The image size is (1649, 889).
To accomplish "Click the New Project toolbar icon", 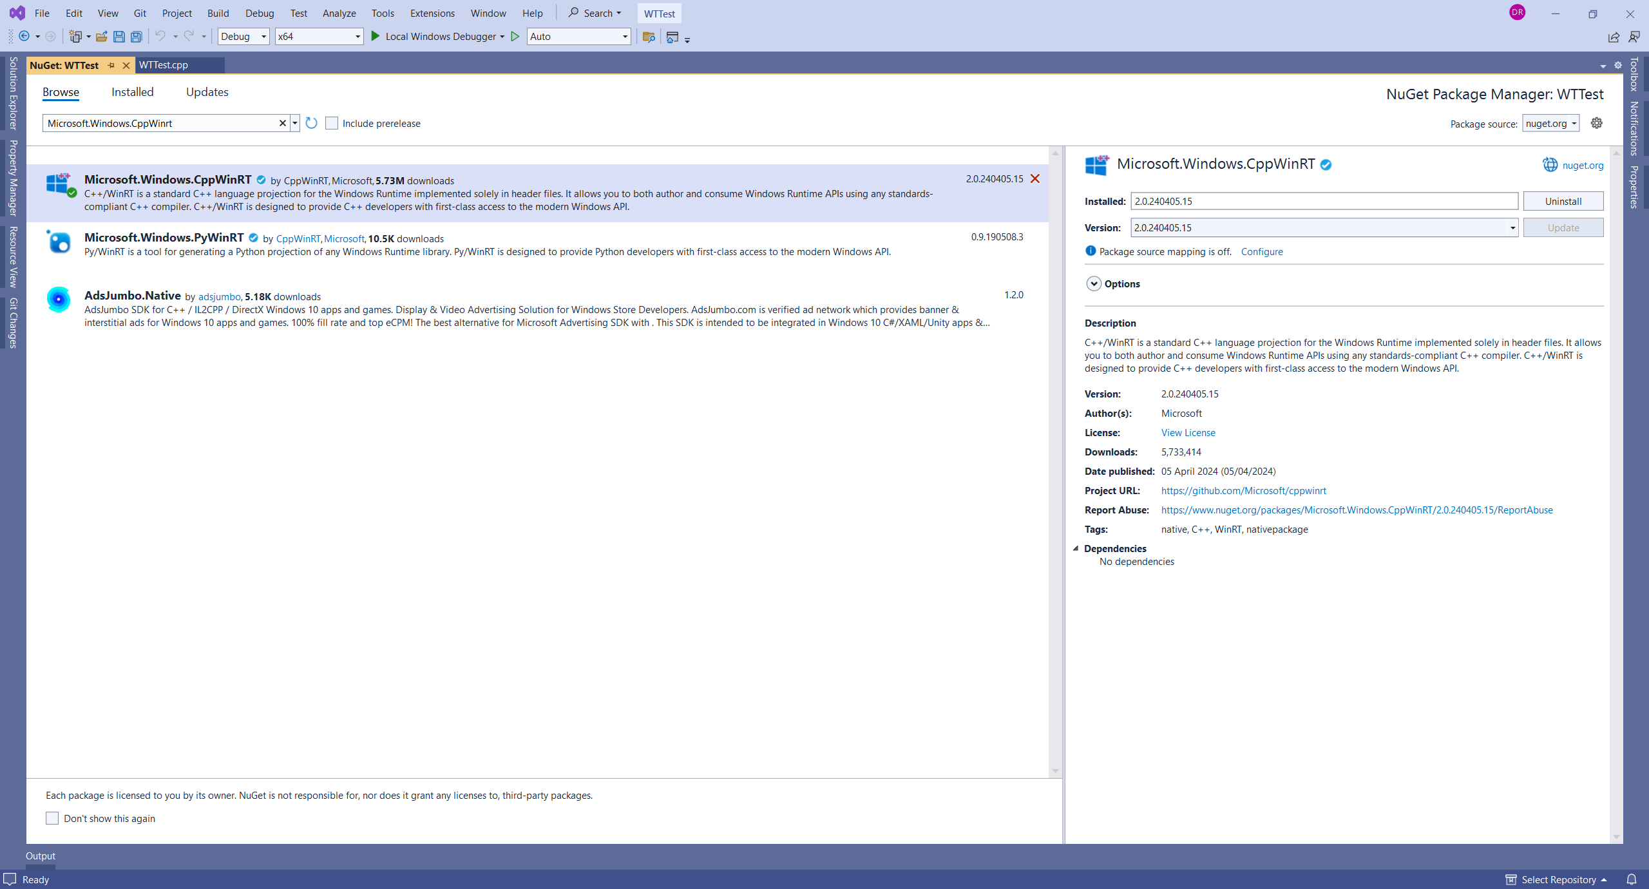I will pos(75,37).
